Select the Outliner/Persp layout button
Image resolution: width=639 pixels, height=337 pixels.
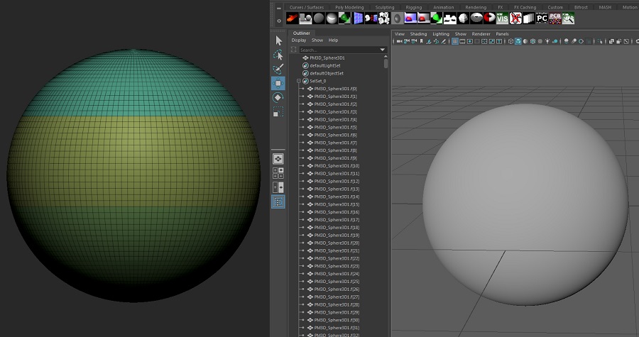click(278, 201)
